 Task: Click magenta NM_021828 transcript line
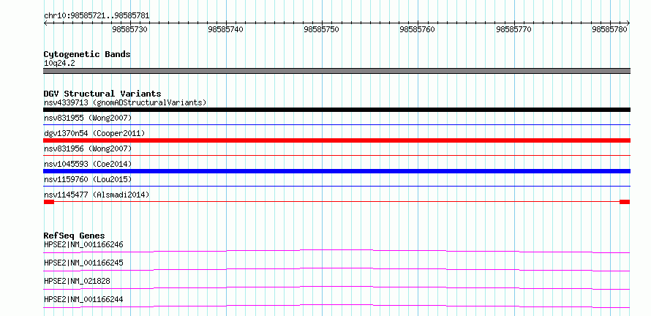(x=336, y=287)
